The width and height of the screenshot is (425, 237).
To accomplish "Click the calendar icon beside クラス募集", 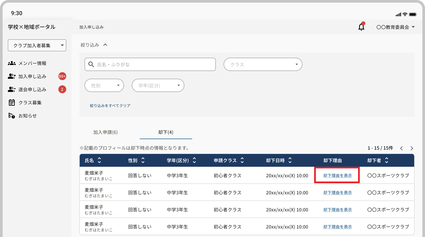I will point(12,102).
